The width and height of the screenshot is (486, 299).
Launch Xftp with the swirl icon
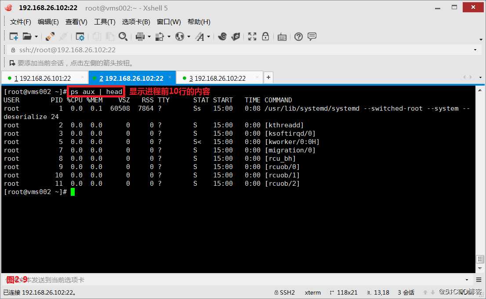(222, 36)
